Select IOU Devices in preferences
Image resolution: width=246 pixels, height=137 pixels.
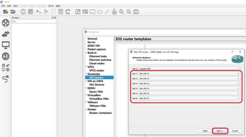(97, 85)
